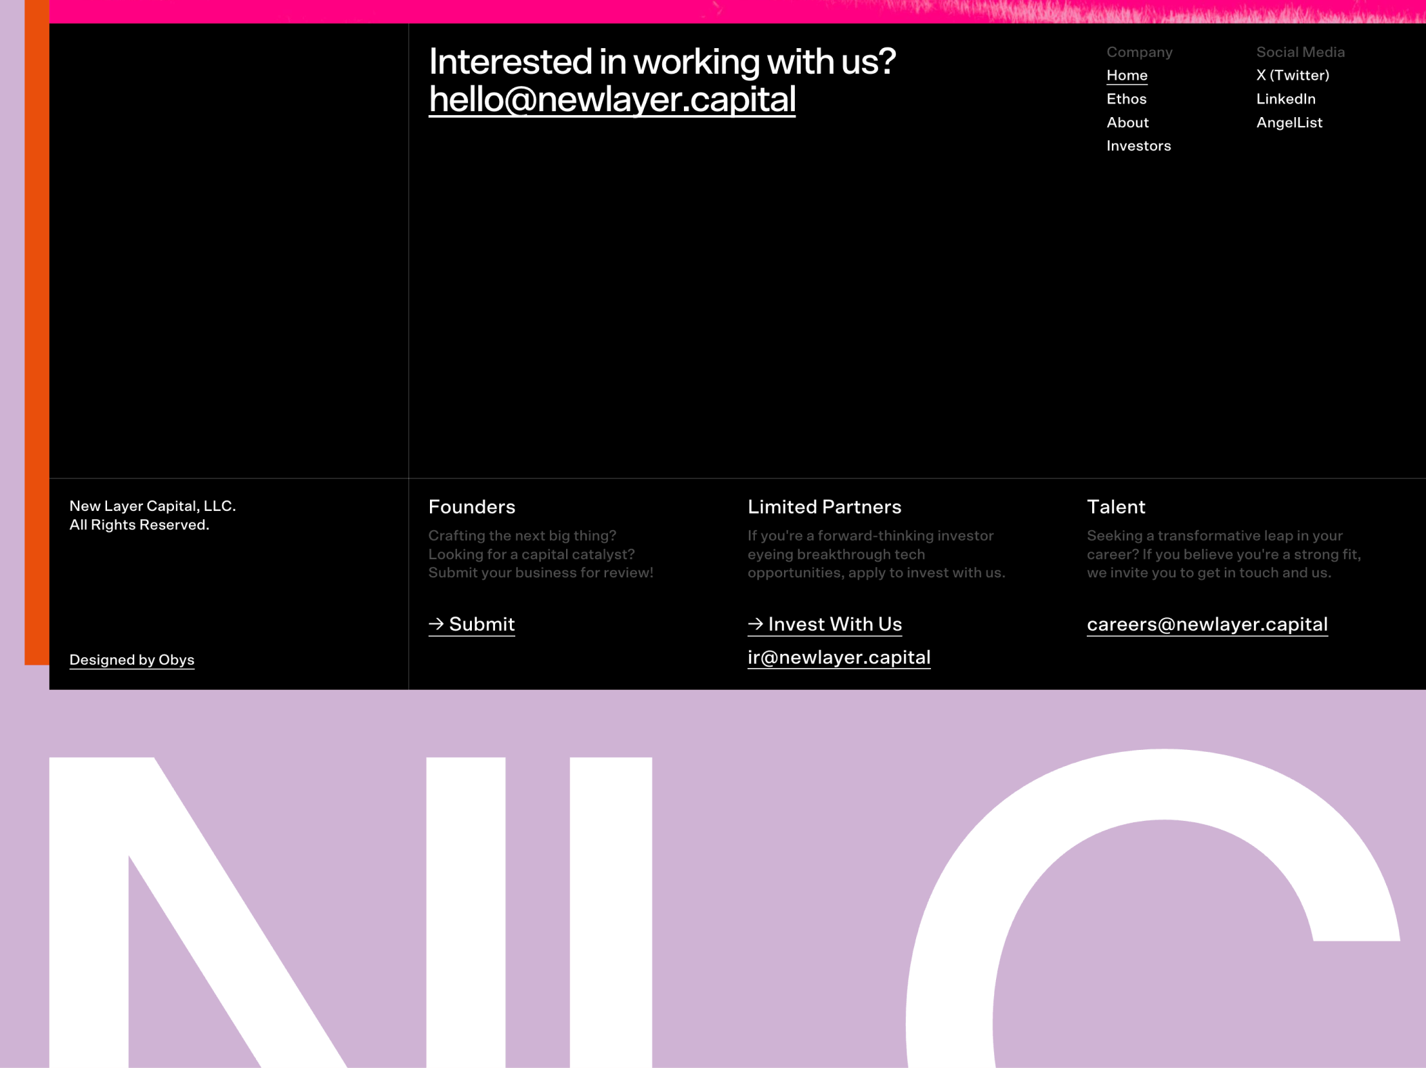1426x1068 pixels.
Task: Open the About page
Action: [1127, 123]
